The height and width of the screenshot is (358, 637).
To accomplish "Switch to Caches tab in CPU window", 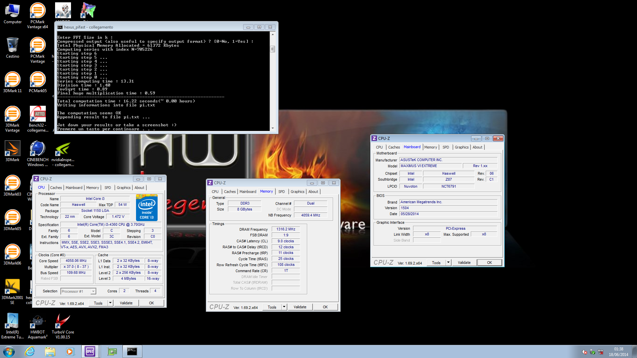I will click(x=56, y=188).
